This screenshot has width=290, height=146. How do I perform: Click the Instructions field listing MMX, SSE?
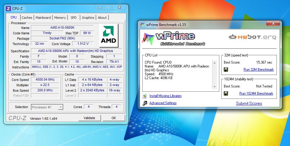coord(77,67)
